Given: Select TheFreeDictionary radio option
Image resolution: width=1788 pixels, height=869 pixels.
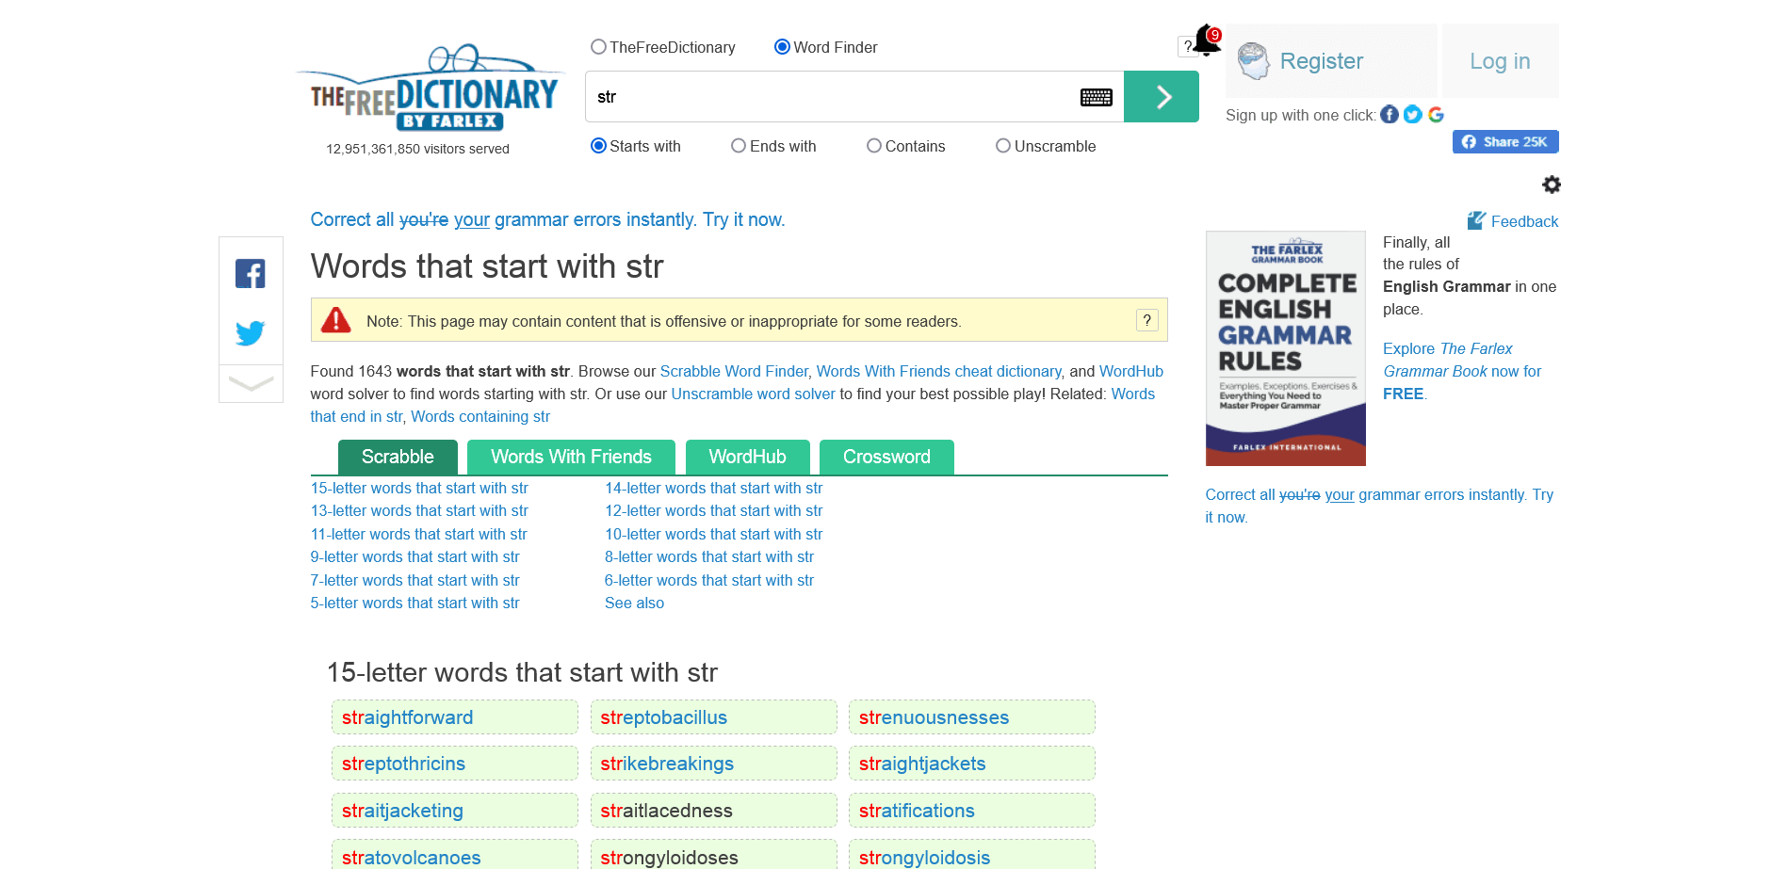Looking at the screenshot, I should tap(598, 47).
